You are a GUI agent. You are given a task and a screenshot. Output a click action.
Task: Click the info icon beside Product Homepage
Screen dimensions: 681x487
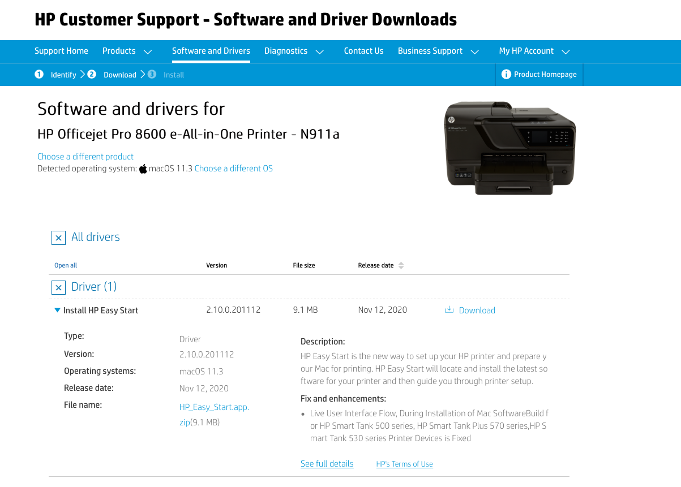click(506, 74)
